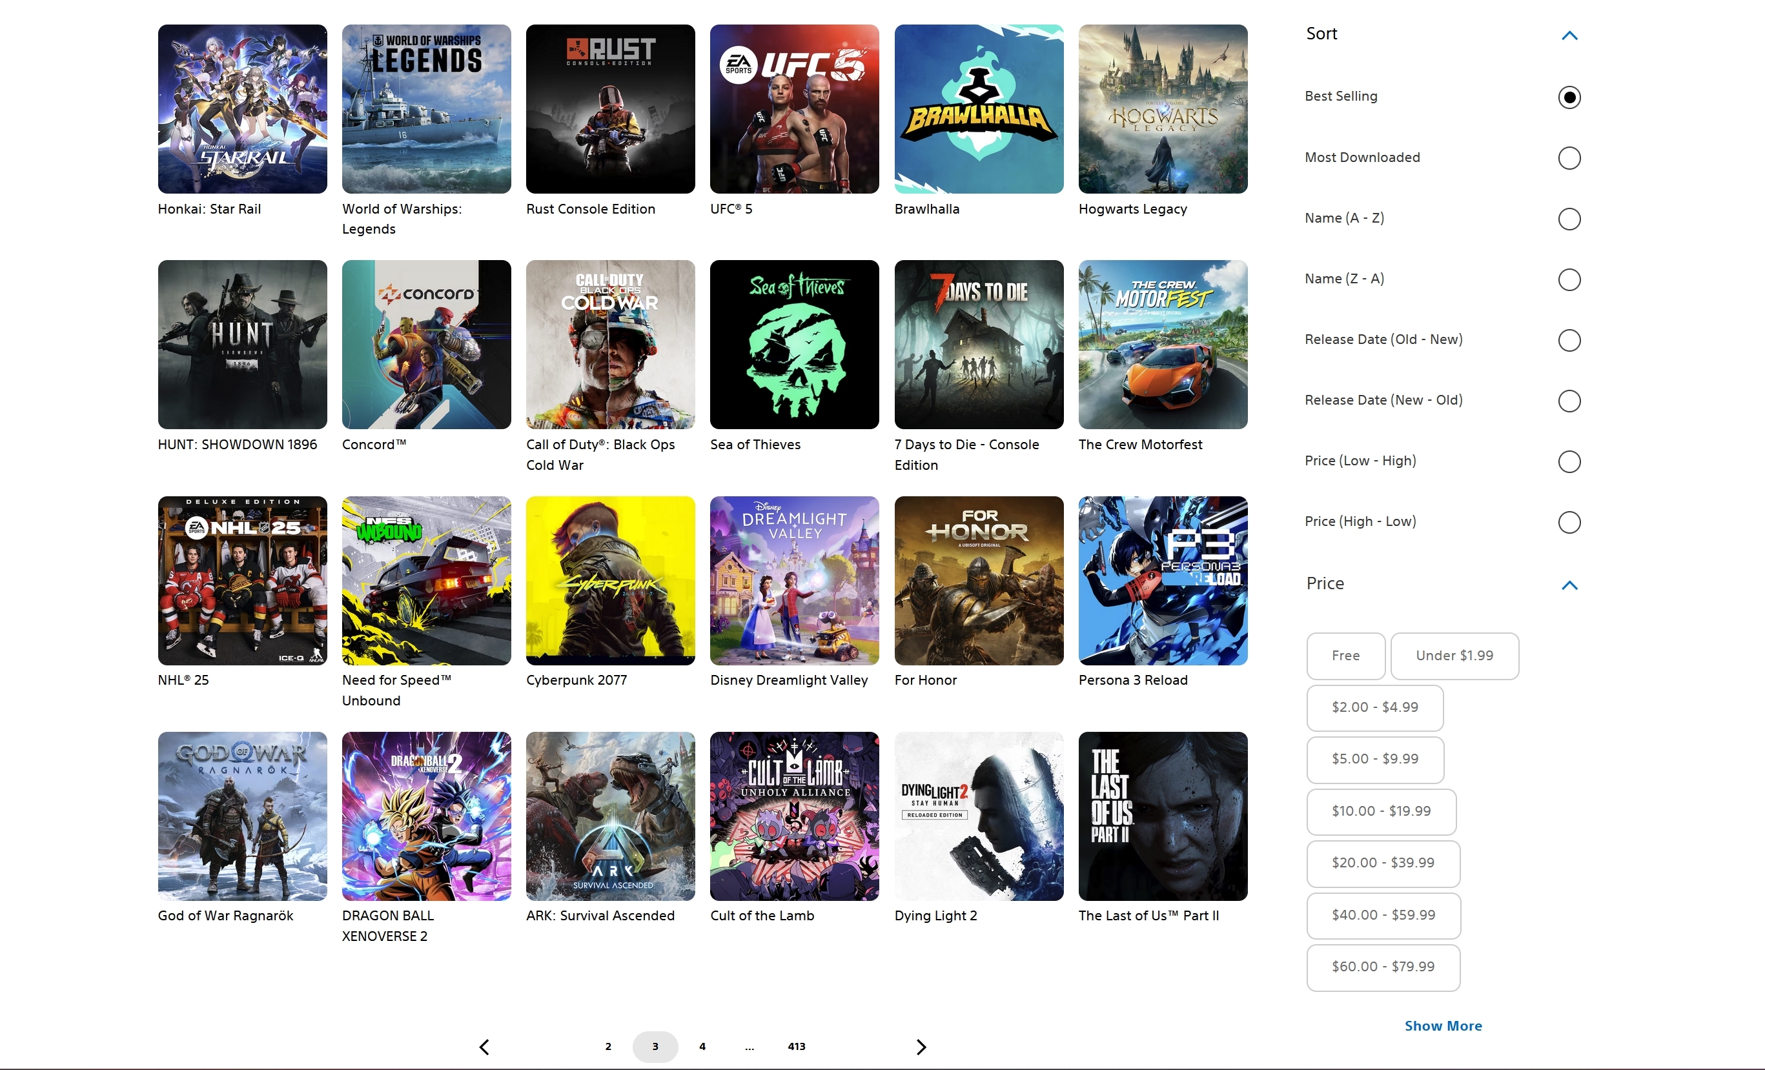1765x1070 pixels.
Task: Open the Persona 3 Reload game tile
Action: (1163, 580)
